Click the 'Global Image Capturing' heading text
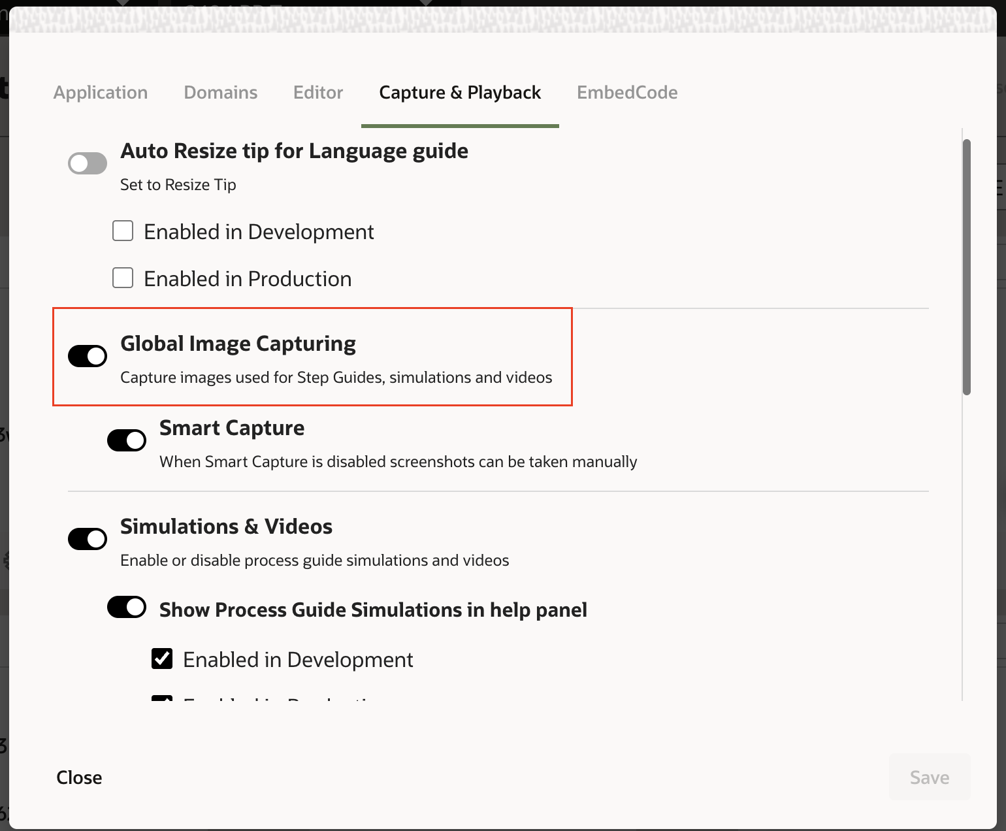This screenshot has width=1006, height=831. click(238, 344)
